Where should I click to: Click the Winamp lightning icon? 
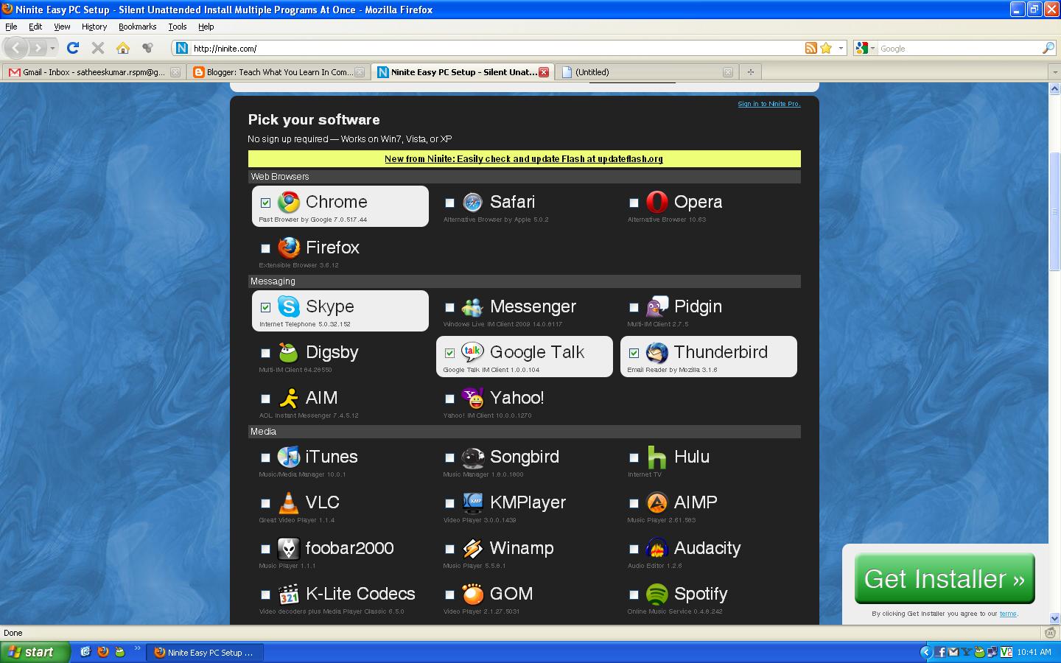point(472,548)
